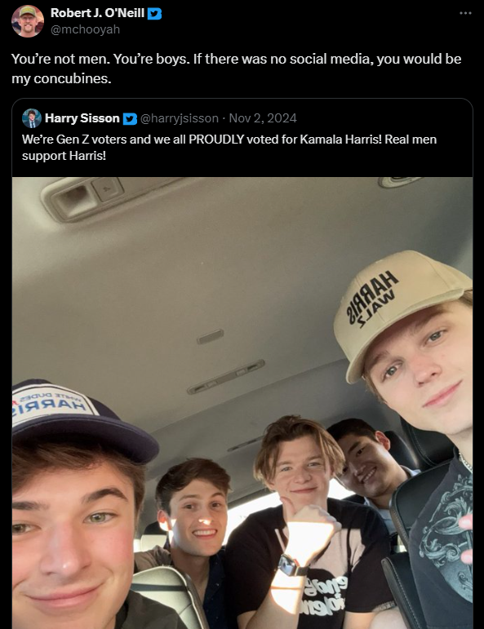
Task: Click the Nov 2, 2024 timestamp
Action: (263, 118)
